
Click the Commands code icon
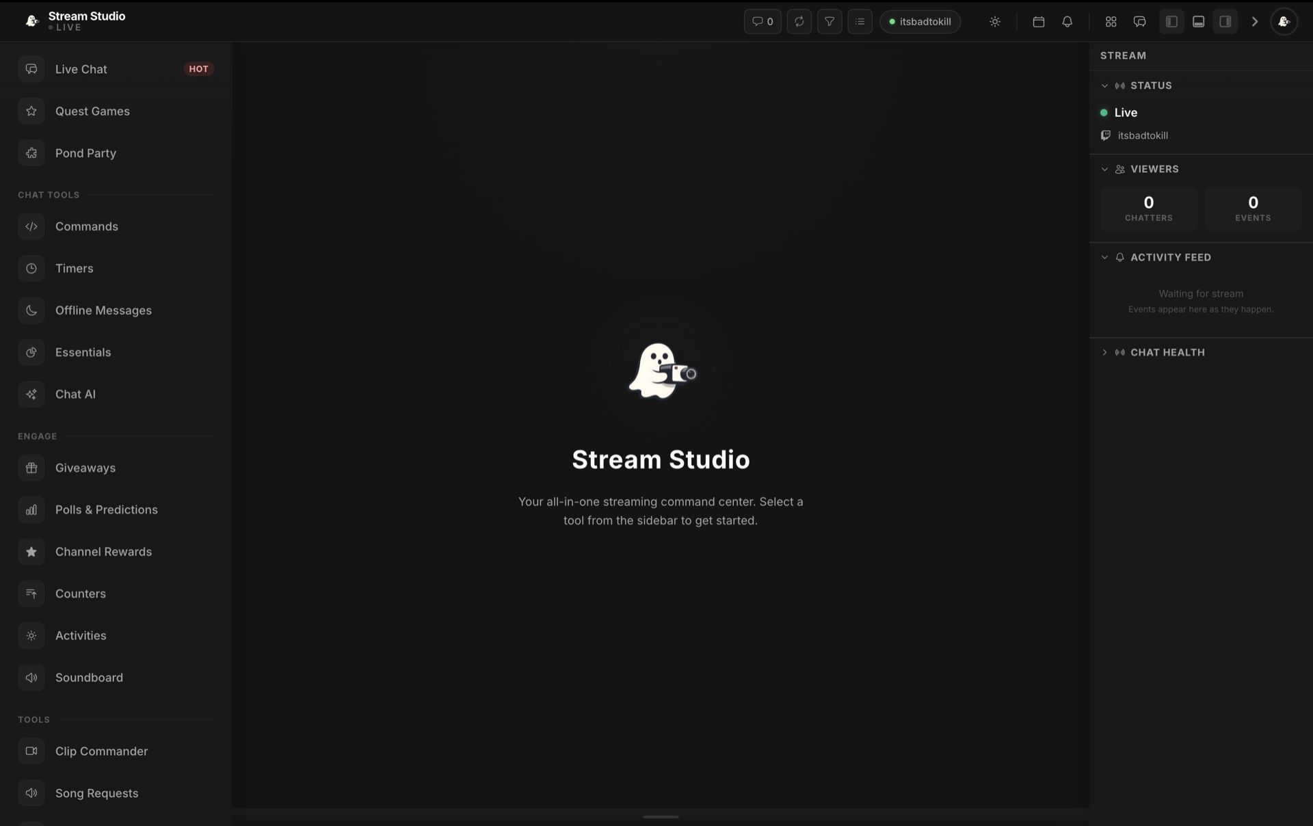coord(31,226)
